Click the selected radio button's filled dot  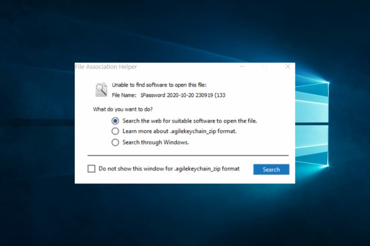(115, 121)
